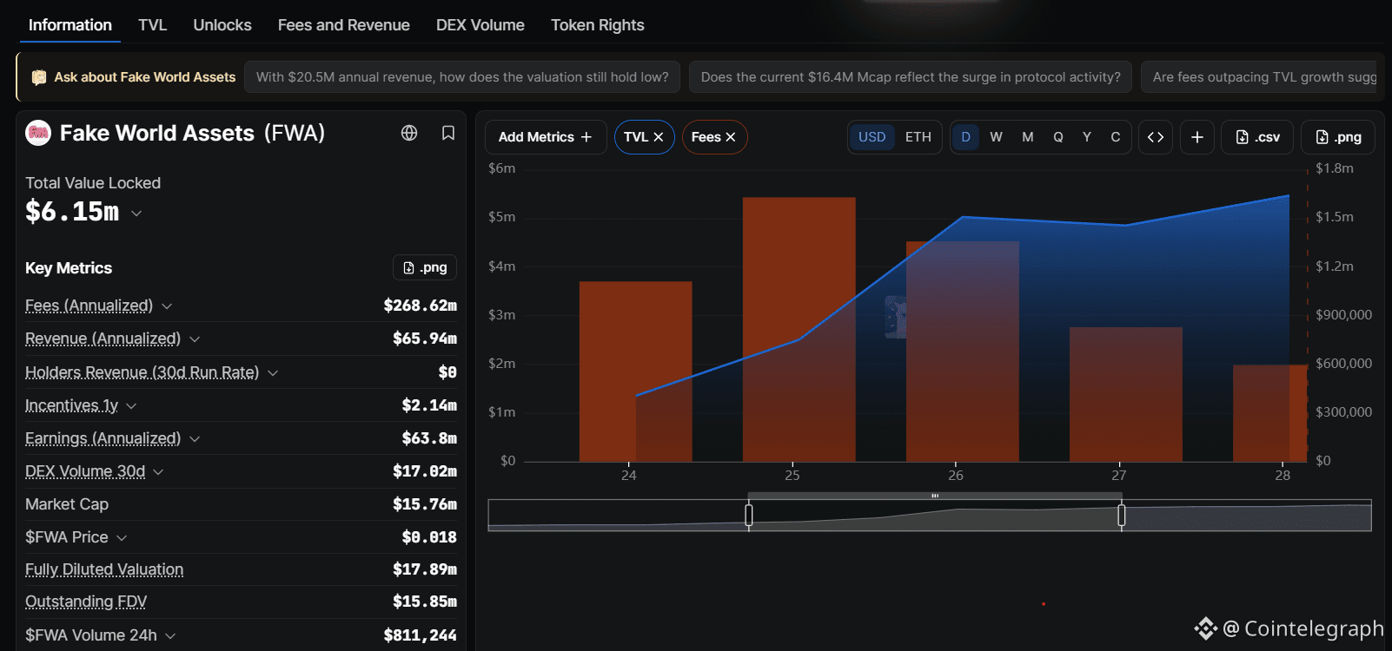Set chart interval to weekly W
Viewport: 1392px width, 651px height.
point(997,137)
